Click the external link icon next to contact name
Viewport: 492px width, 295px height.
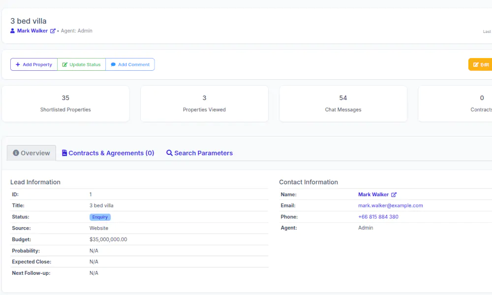click(x=394, y=195)
